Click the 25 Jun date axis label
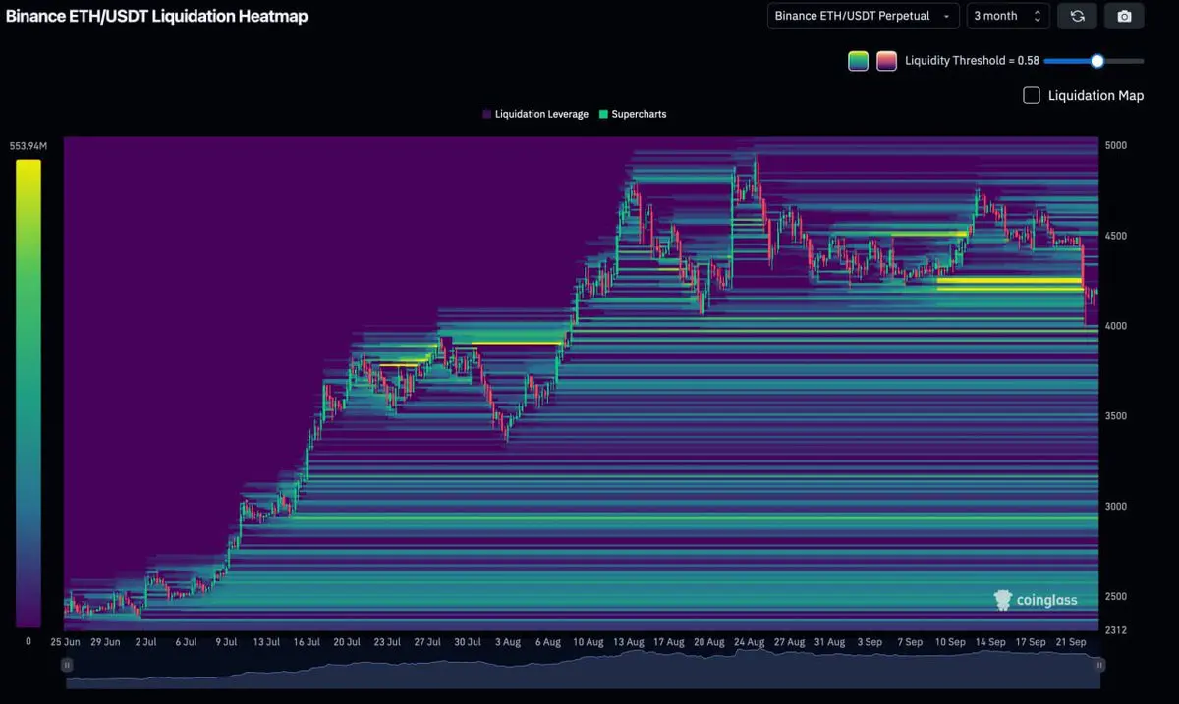Image resolution: width=1179 pixels, height=704 pixels. pos(65,641)
